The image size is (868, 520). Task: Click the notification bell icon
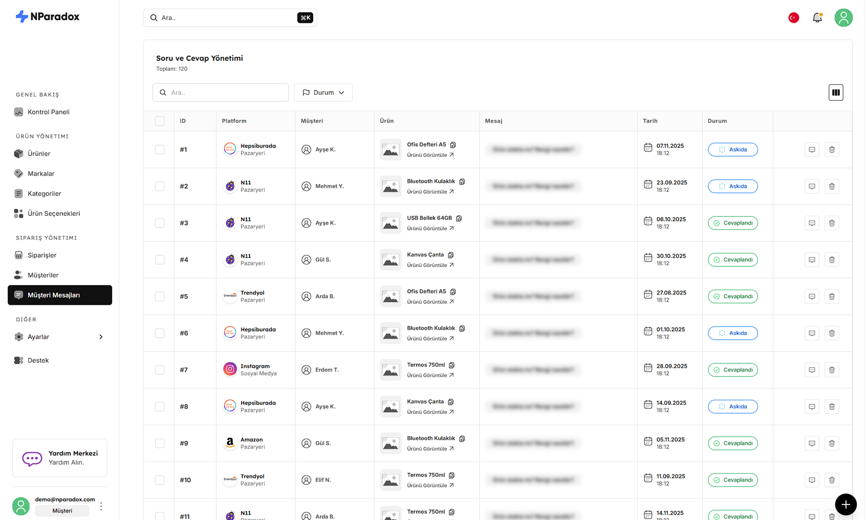[x=817, y=18]
